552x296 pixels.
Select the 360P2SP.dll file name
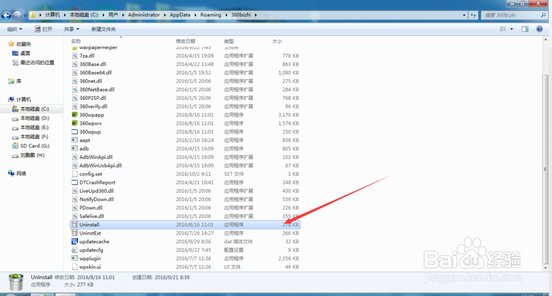click(x=93, y=98)
